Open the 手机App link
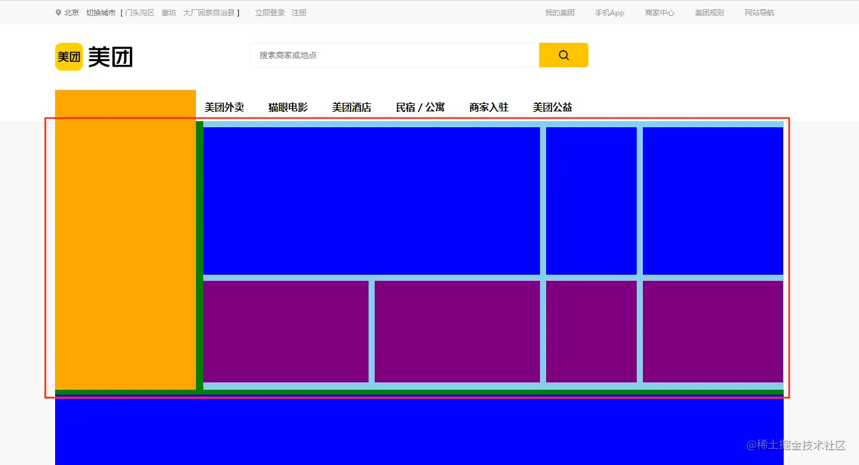The height and width of the screenshot is (465, 859). 610,13
